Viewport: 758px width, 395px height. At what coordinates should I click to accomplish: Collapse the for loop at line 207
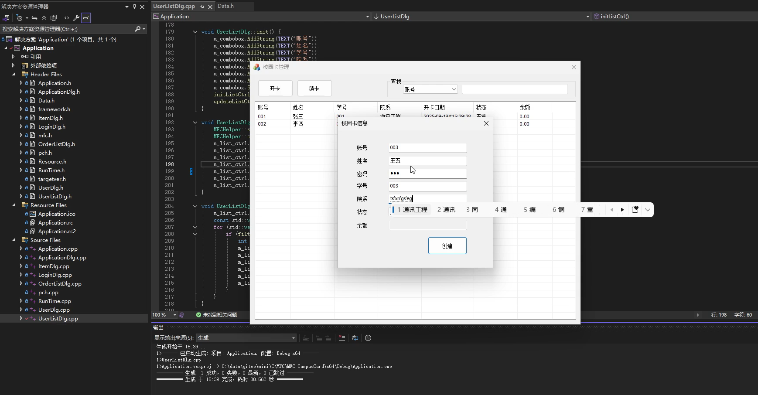[195, 227]
